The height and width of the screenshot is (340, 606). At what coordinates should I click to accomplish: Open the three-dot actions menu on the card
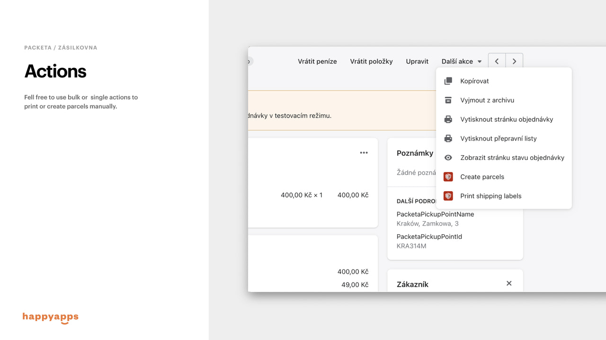(364, 152)
